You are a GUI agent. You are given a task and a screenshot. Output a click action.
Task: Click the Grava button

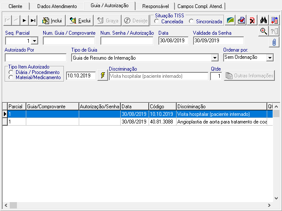[x=108, y=21]
